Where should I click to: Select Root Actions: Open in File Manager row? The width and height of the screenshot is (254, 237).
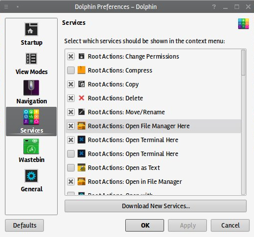[153, 181]
